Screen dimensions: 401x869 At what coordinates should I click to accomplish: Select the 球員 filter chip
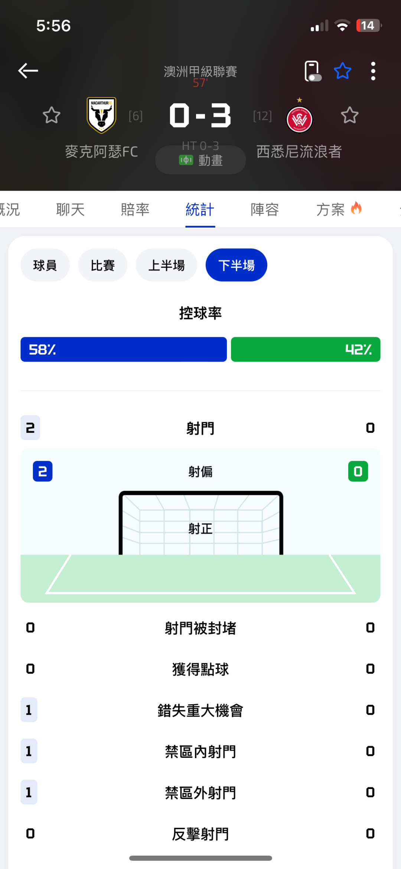click(x=45, y=265)
